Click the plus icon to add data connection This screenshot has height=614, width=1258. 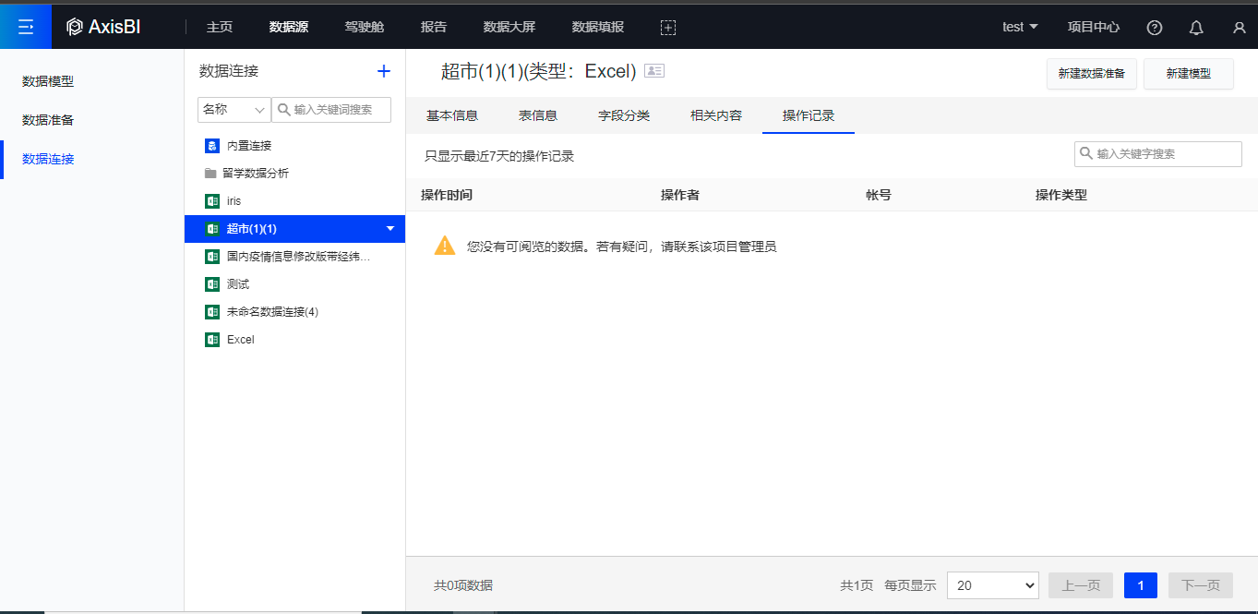pyautogui.click(x=384, y=71)
